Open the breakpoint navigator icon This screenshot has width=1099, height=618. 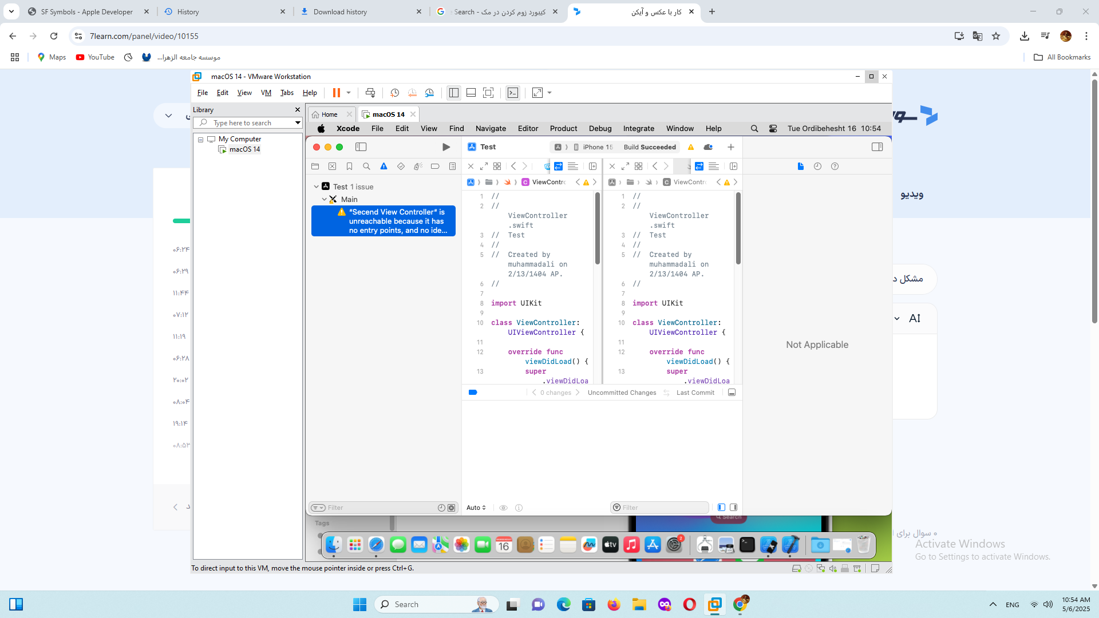pos(435,167)
